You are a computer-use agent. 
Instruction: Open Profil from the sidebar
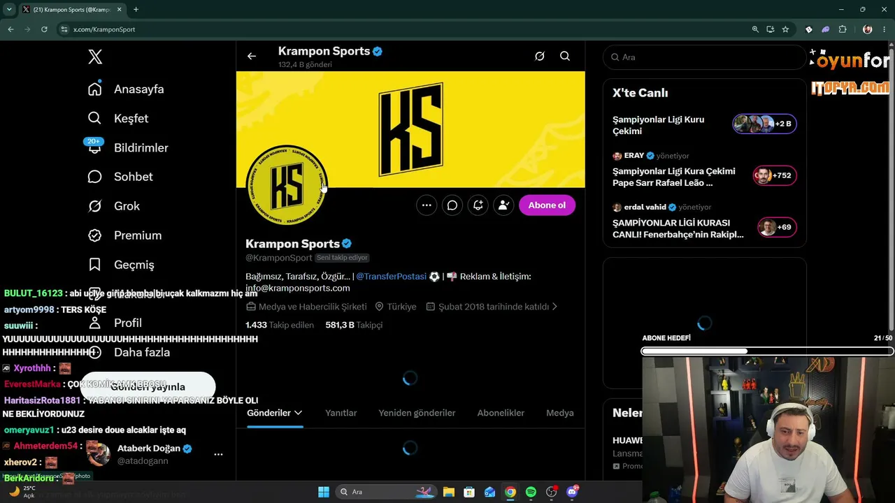click(115, 323)
